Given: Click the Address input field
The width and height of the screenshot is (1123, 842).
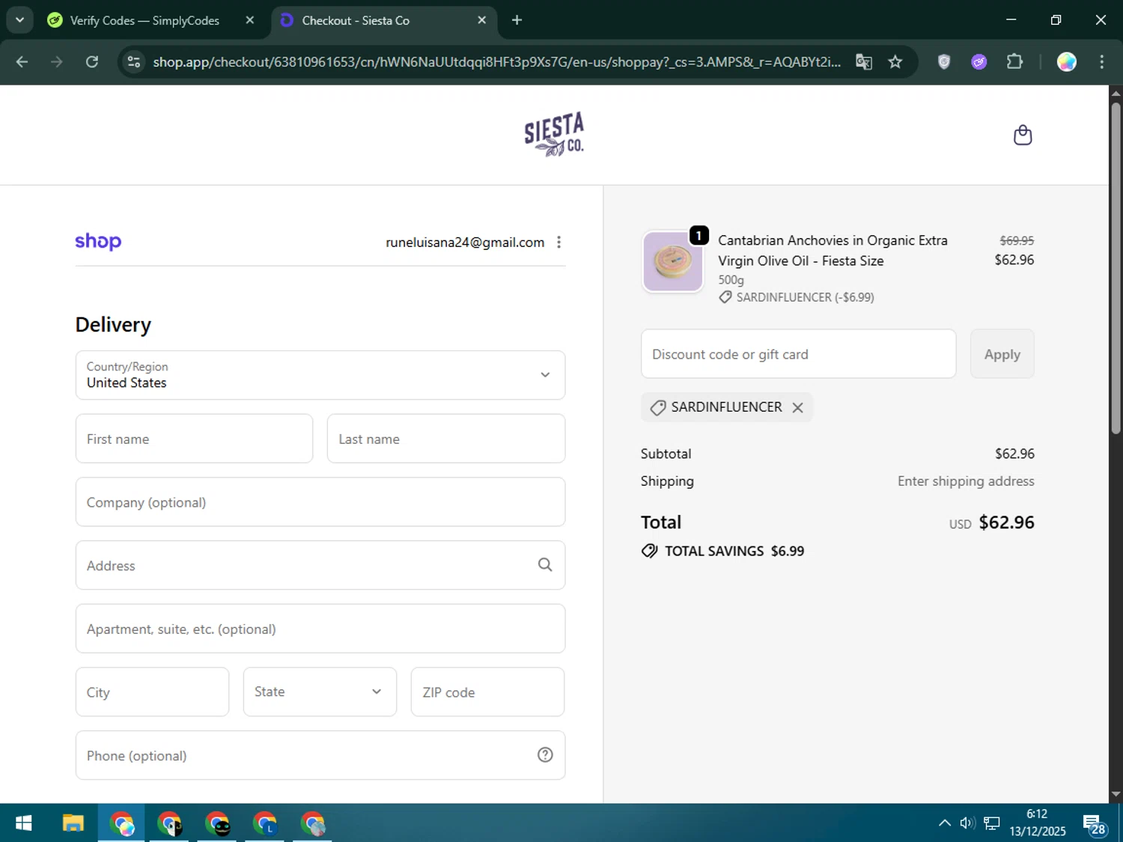Looking at the screenshot, I should (320, 565).
